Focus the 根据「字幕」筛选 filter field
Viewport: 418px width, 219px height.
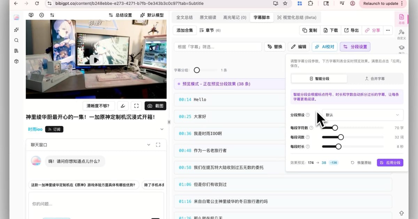point(218,47)
